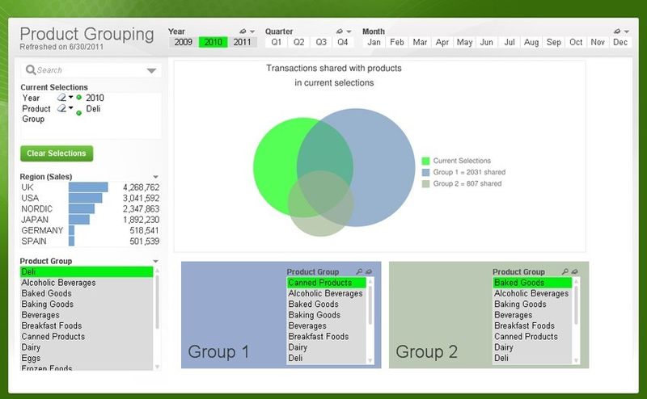Viewport: 647px width, 399px height.
Task: Click the left Product Group list scrollbar
Action: tap(157, 302)
